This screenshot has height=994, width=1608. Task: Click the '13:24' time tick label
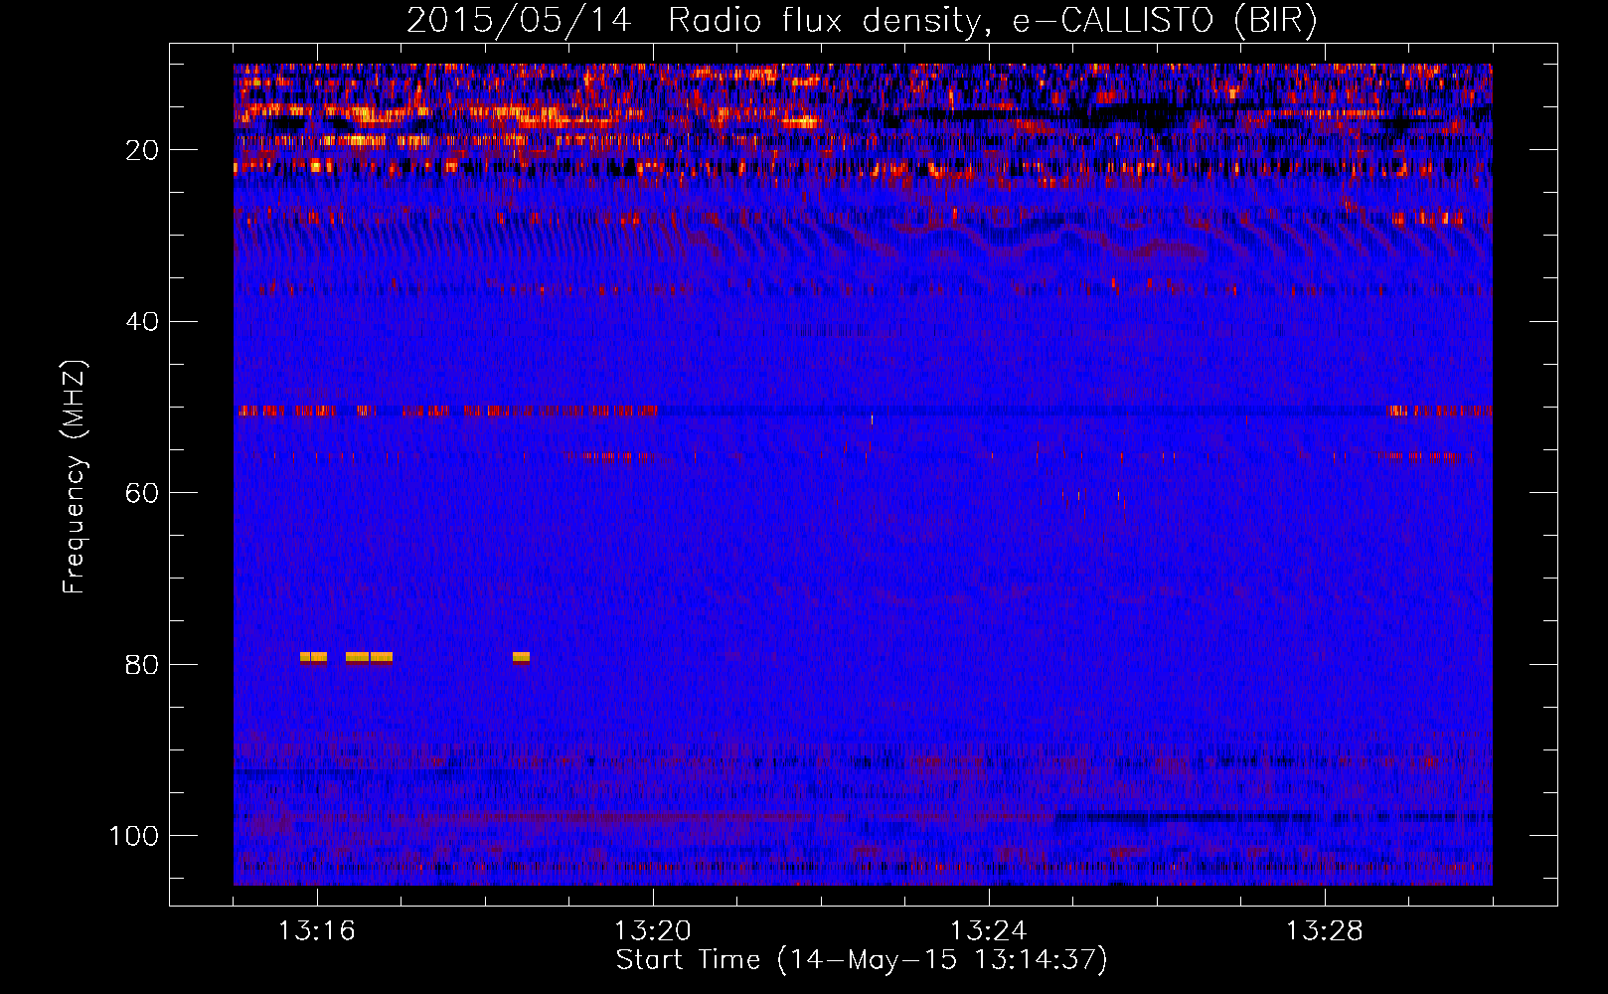(989, 931)
